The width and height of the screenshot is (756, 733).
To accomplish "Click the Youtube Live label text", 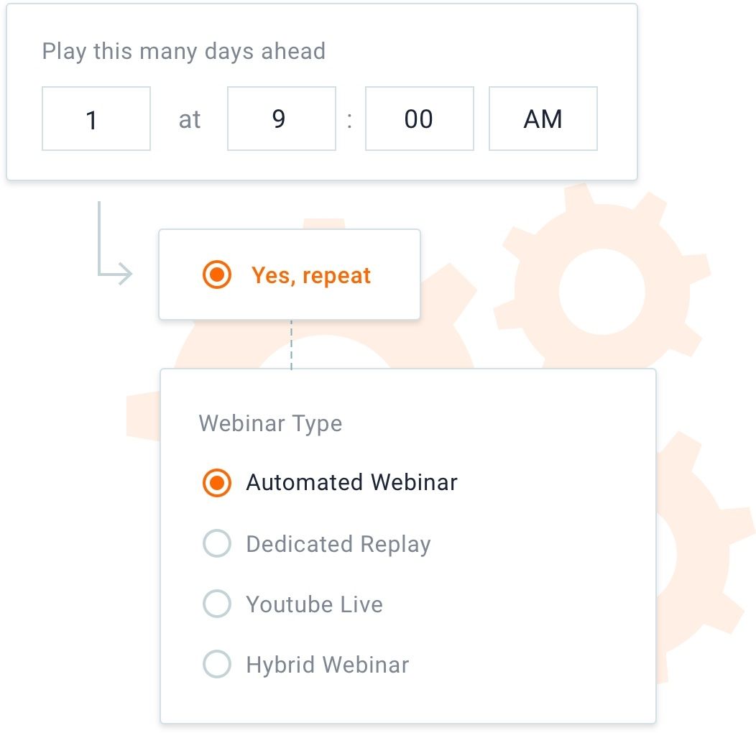I will point(314,604).
